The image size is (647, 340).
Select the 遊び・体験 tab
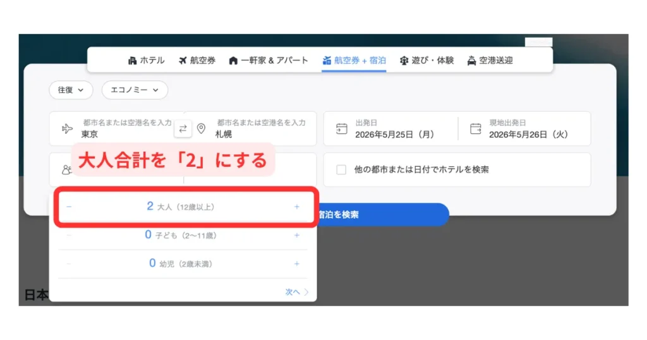pyautogui.click(x=426, y=61)
